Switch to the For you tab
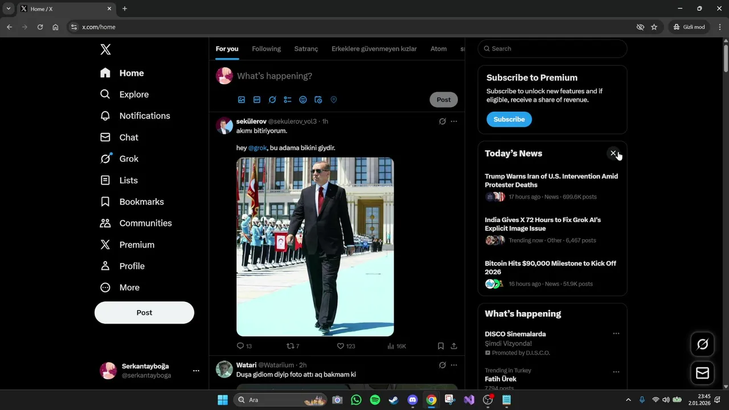Image resolution: width=729 pixels, height=410 pixels. (x=227, y=49)
